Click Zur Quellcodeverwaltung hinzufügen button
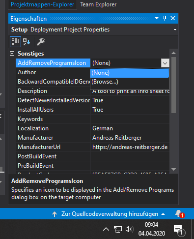Image resolution: width=194 pixels, height=239 pixels. tap(109, 214)
